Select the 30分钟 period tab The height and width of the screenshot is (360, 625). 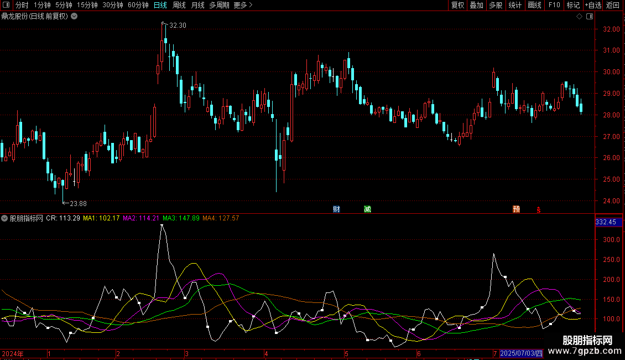point(112,5)
